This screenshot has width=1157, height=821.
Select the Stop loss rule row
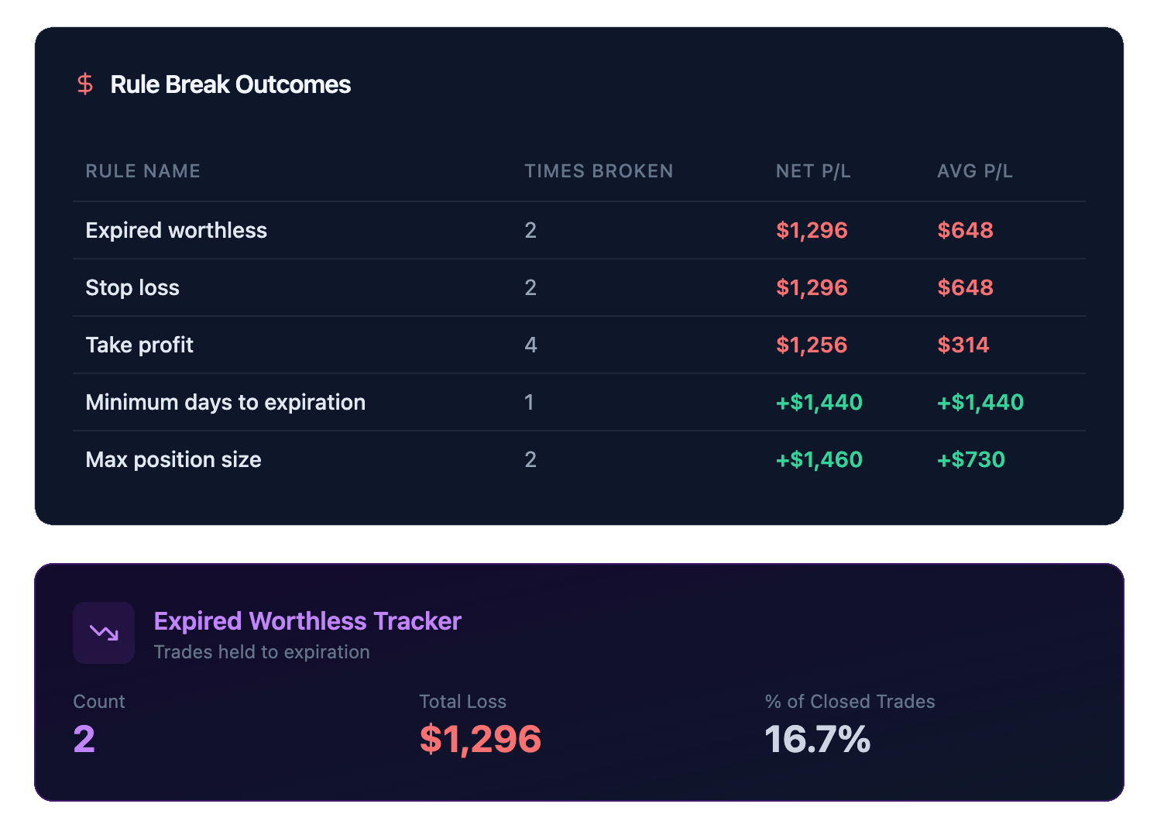[132, 287]
